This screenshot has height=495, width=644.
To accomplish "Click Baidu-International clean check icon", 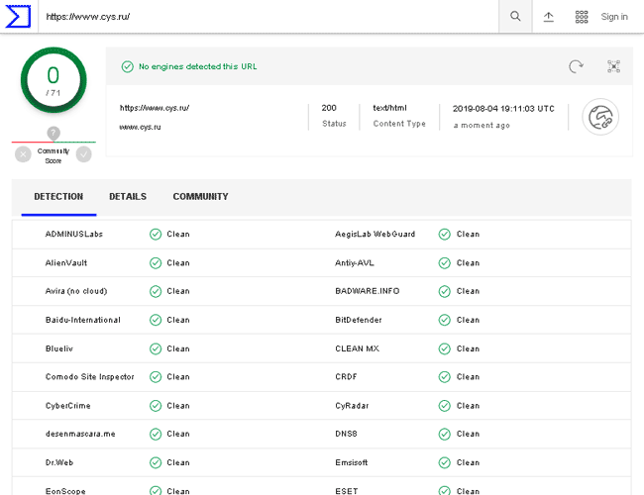I will (156, 320).
